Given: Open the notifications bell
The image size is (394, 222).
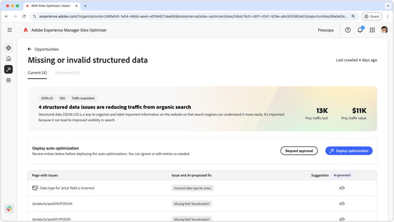Looking at the screenshot, I should (x=360, y=30).
